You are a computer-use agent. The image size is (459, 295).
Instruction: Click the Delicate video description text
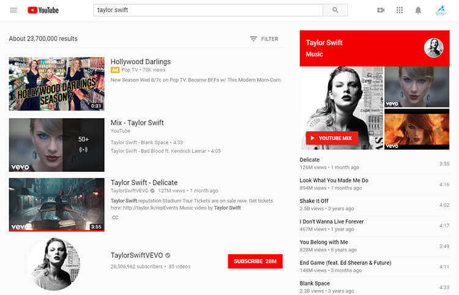(x=192, y=204)
